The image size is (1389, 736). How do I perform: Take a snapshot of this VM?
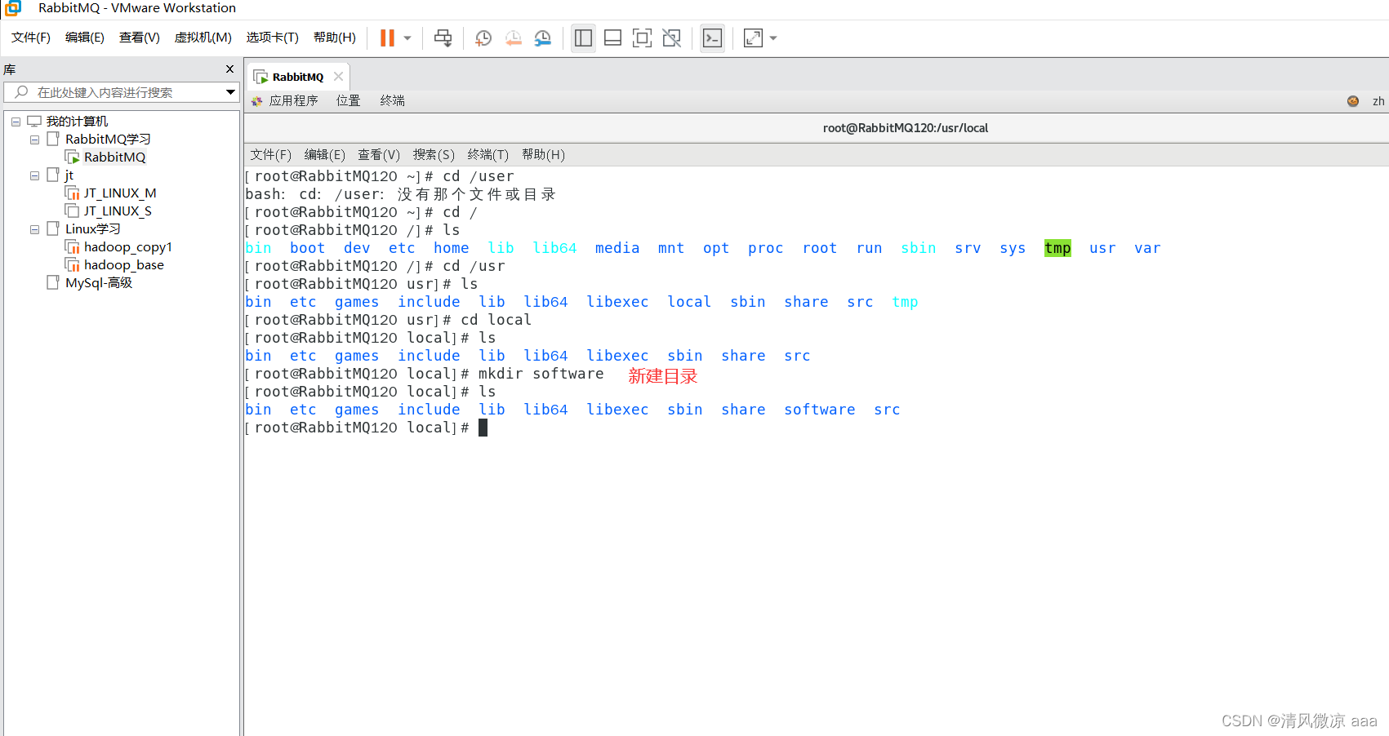[x=483, y=38]
